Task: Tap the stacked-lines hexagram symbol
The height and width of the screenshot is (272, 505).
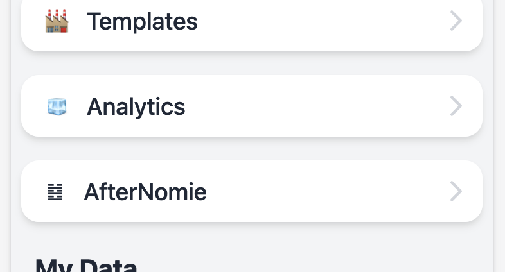Action: pyautogui.click(x=55, y=192)
